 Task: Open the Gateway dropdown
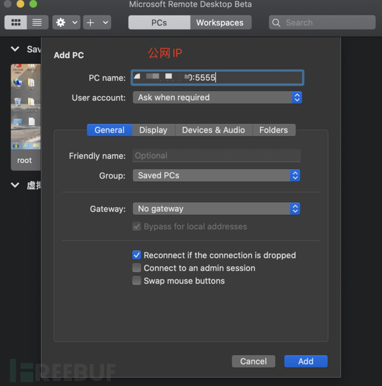click(216, 209)
